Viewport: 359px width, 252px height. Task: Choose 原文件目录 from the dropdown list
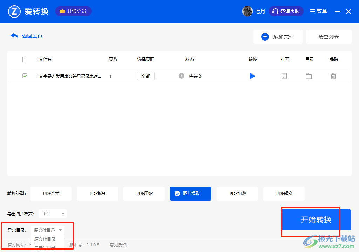click(x=45, y=239)
